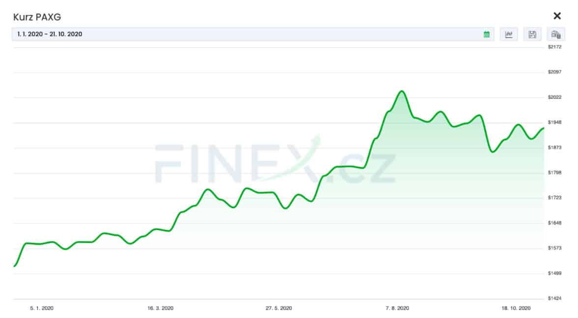The image size is (578, 318).
Task: Click the date range field 1. 1. 2020 – 21. 10. 2020
Action: tap(253, 34)
